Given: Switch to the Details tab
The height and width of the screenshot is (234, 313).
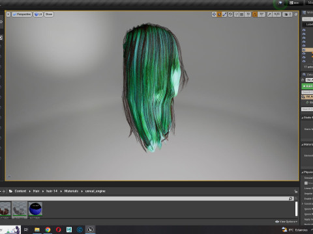Looking at the screenshot, I should coord(308,75).
